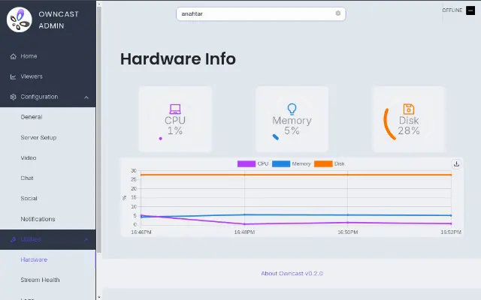Screen dimensions: 481x300
Task: Click the Utilities menu item
Action: [48, 239]
